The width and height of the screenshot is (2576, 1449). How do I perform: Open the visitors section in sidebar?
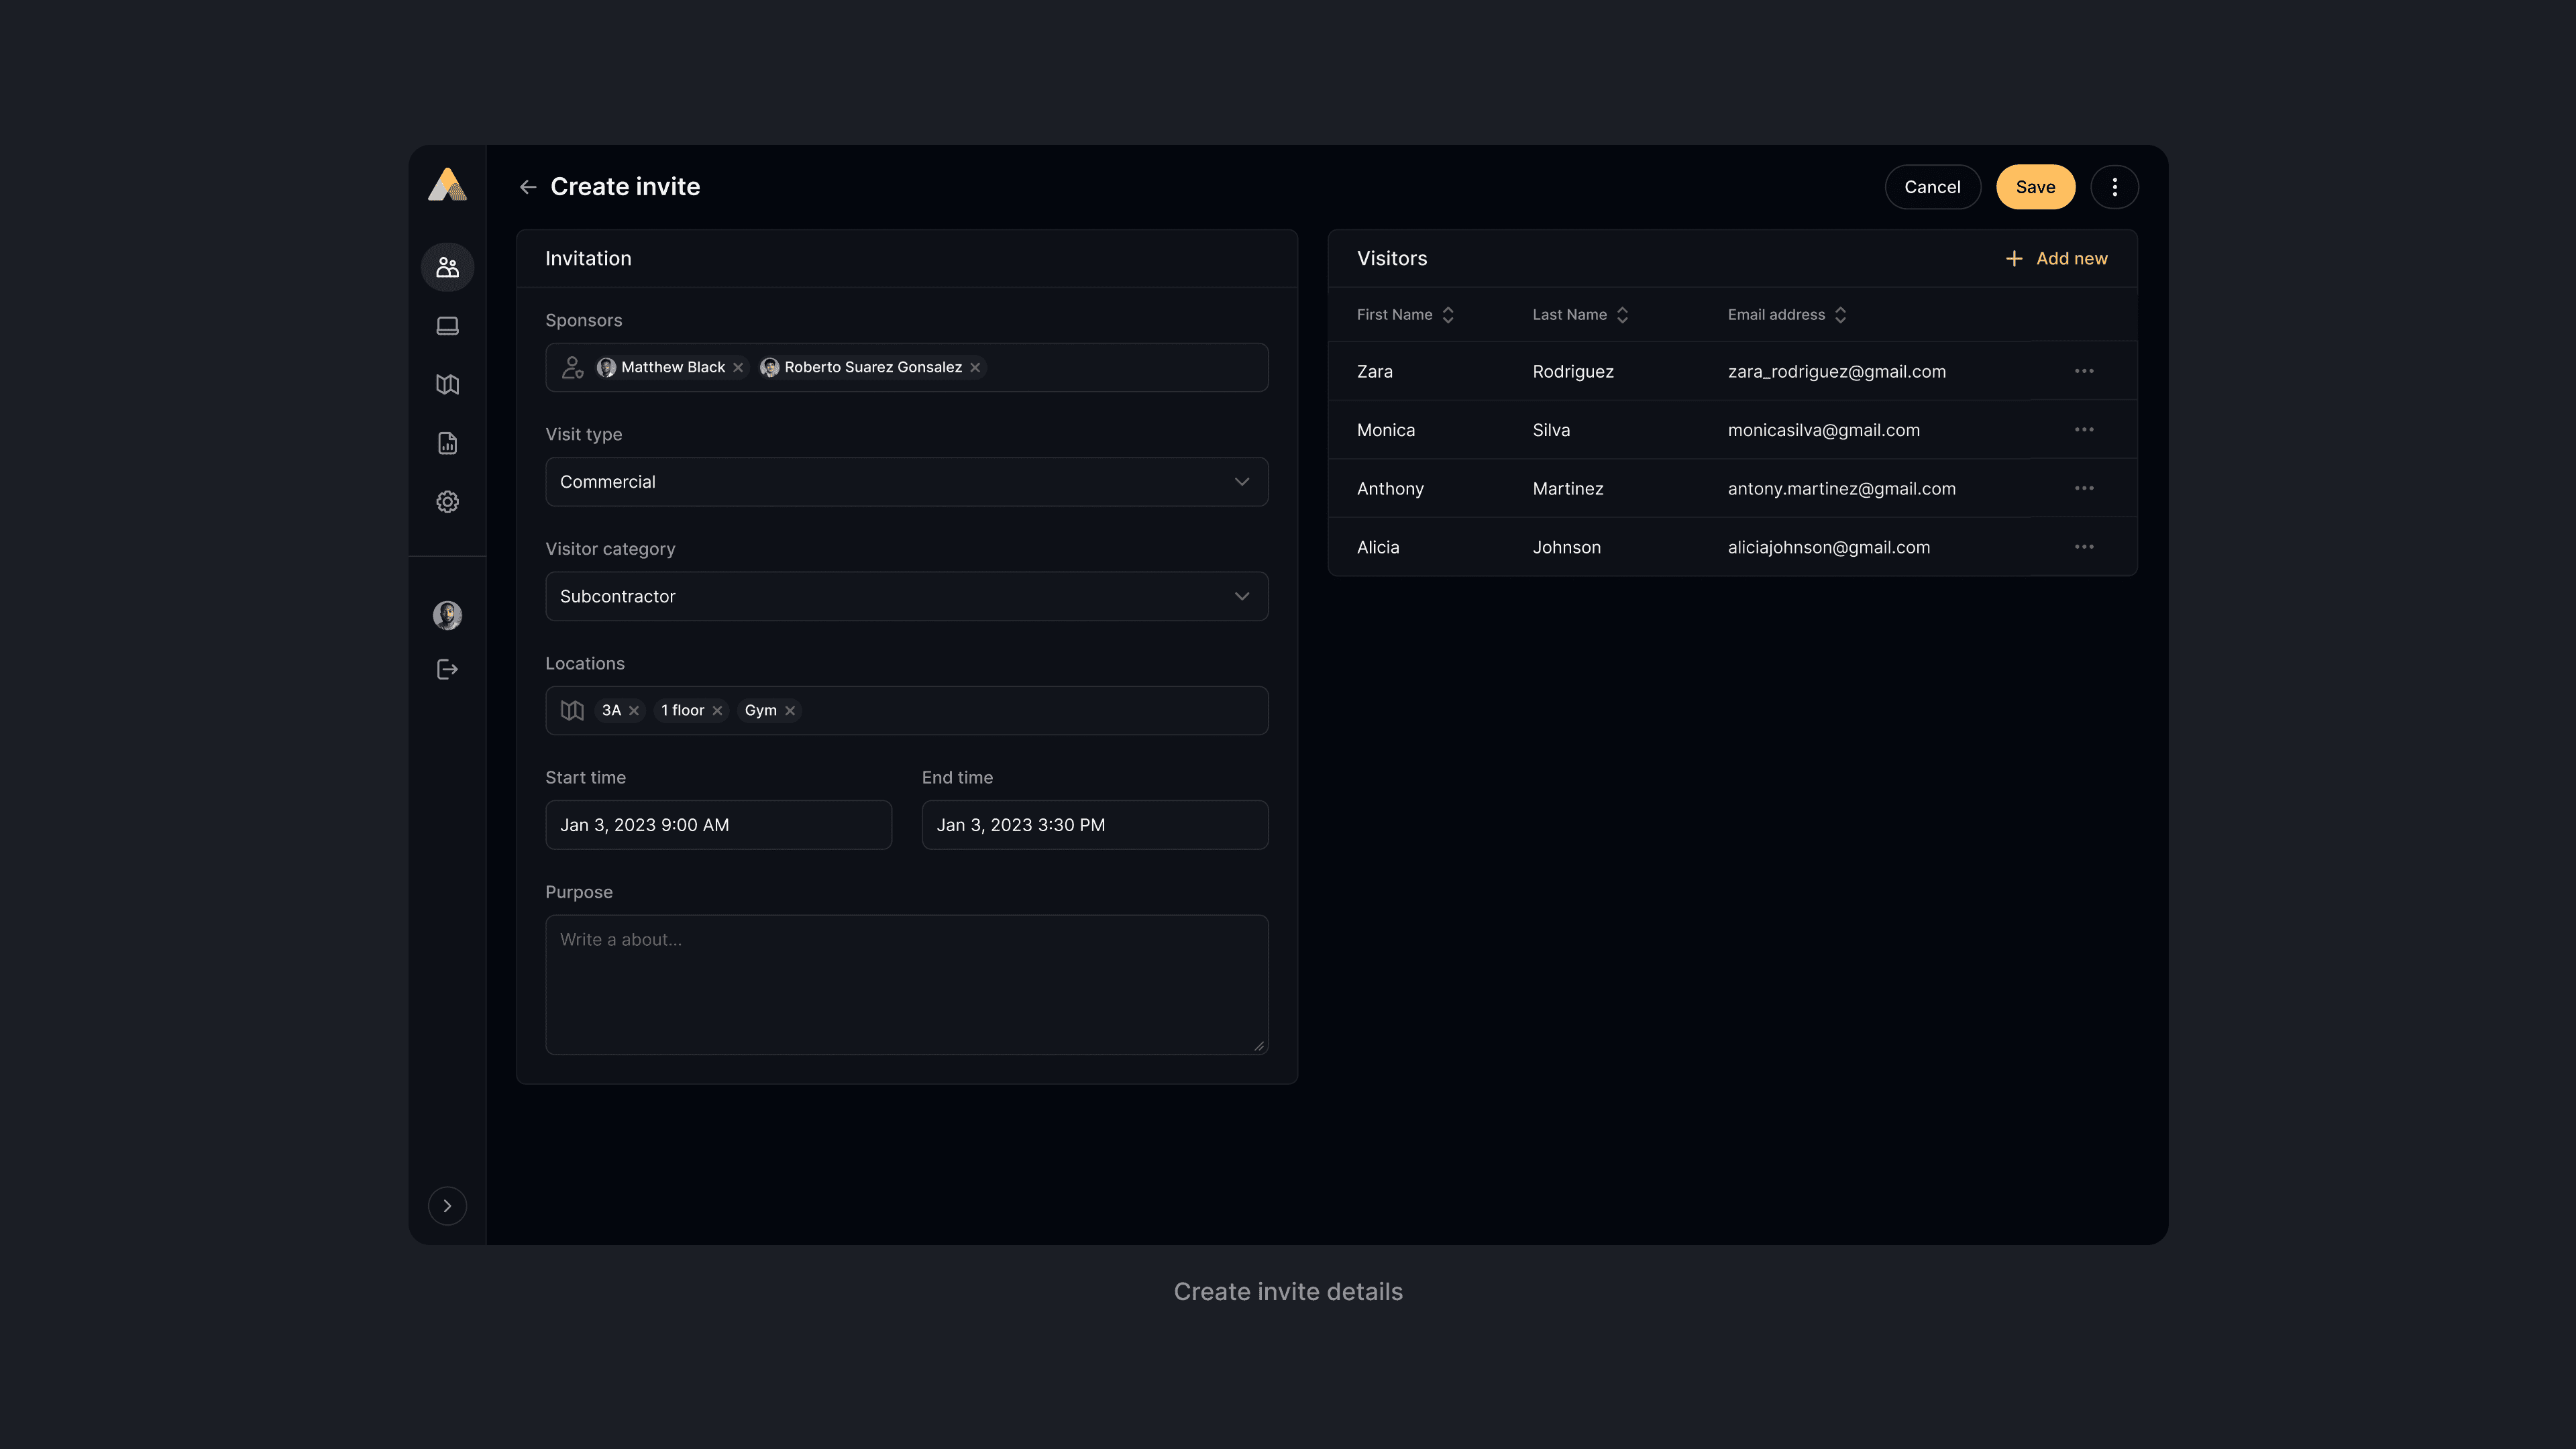pyautogui.click(x=447, y=267)
